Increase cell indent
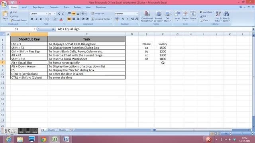This screenshot has width=255, height=143. click(87, 19)
